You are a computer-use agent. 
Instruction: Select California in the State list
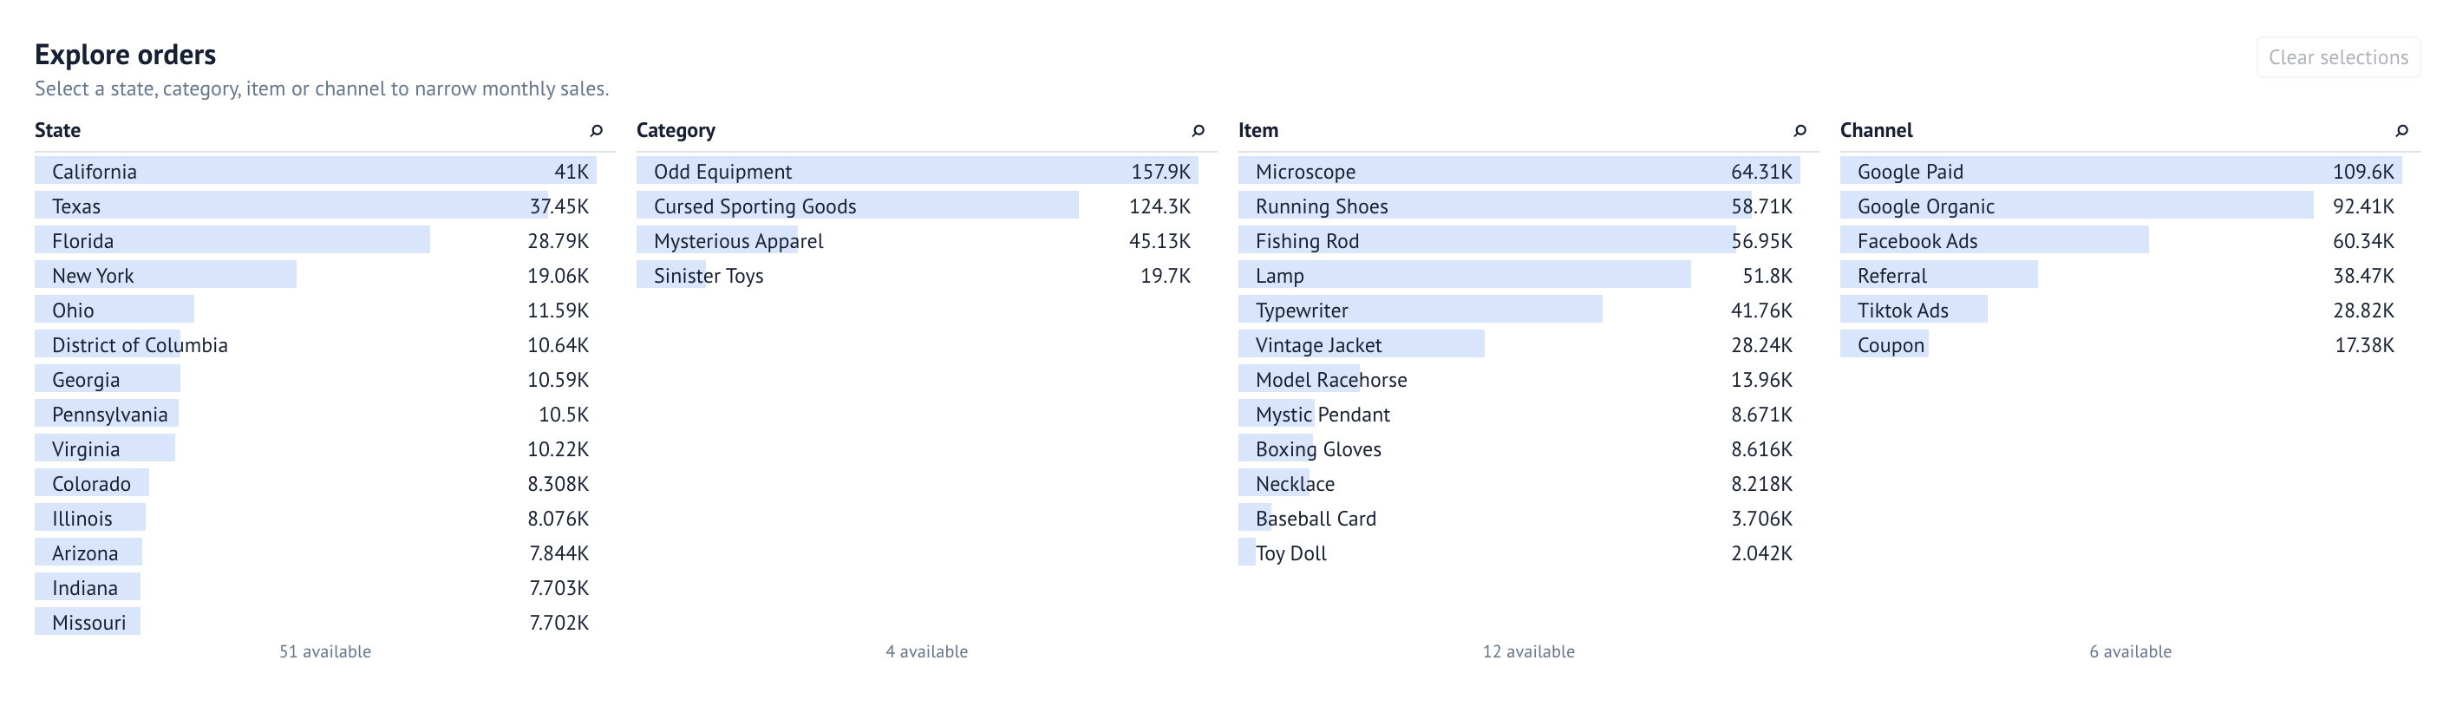[x=316, y=172]
